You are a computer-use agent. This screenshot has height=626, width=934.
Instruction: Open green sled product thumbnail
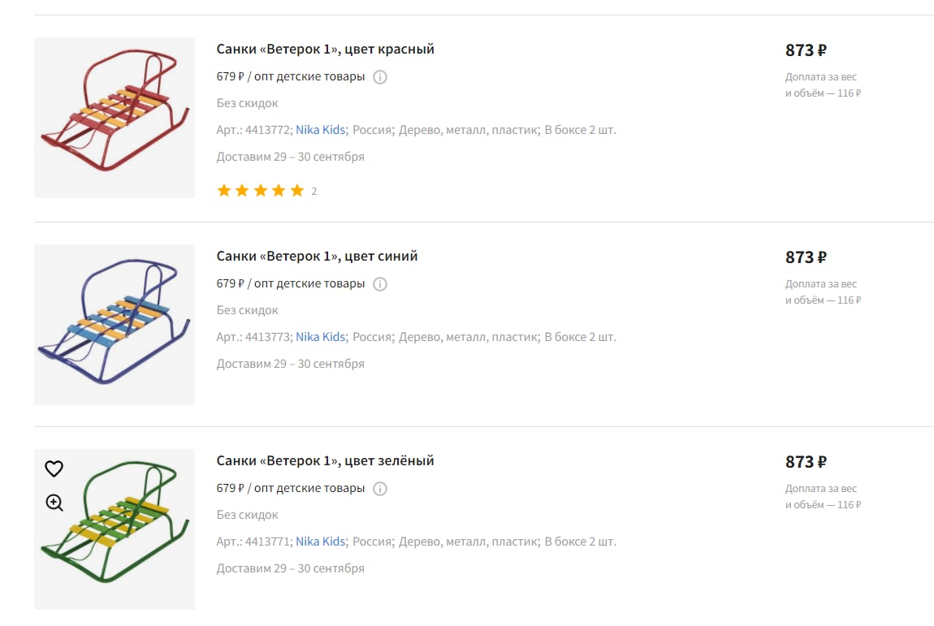[115, 529]
